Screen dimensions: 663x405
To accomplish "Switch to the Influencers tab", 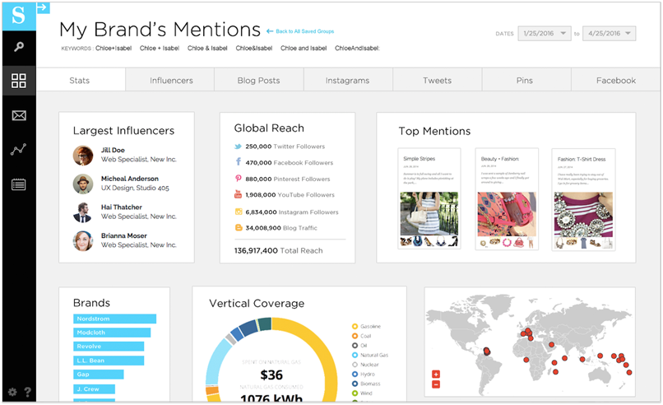I will pyautogui.click(x=171, y=81).
